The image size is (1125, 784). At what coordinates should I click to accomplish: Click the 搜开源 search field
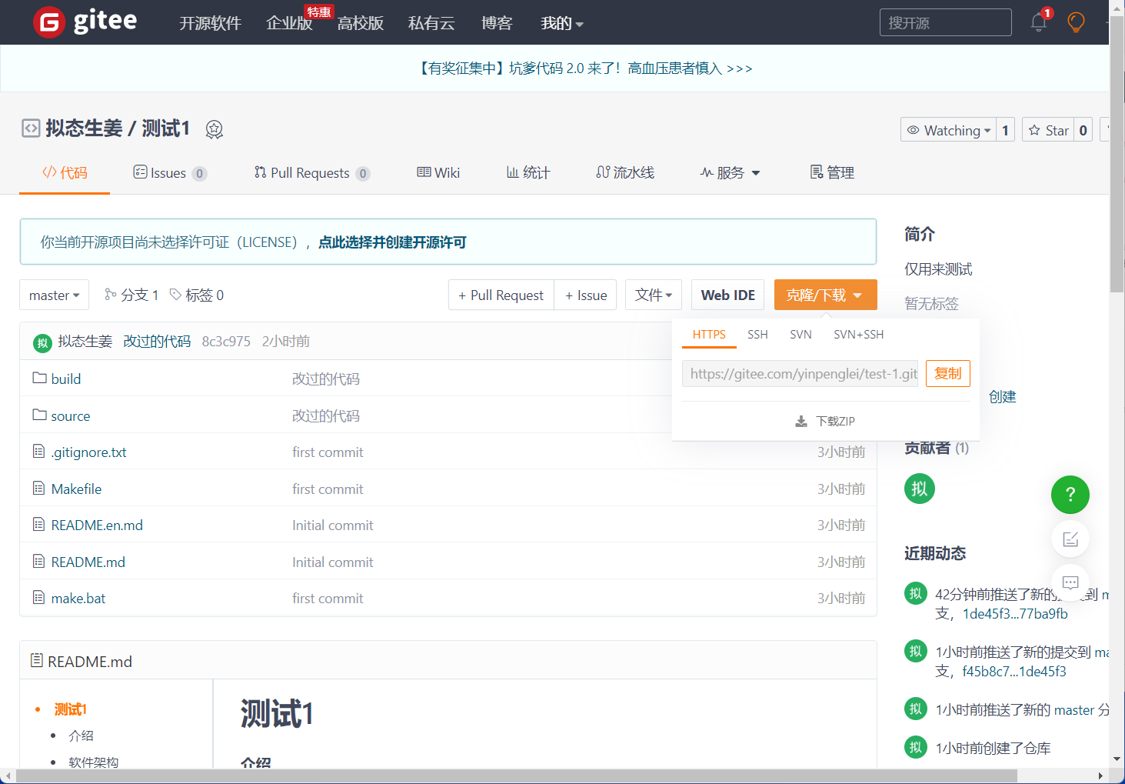coord(946,22)
